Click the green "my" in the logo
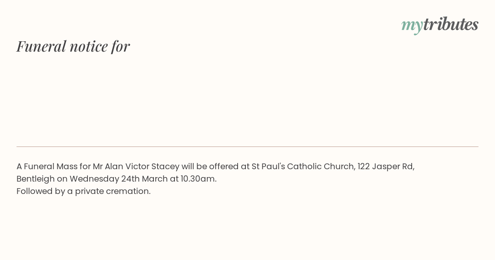 [x=412, y=26]
